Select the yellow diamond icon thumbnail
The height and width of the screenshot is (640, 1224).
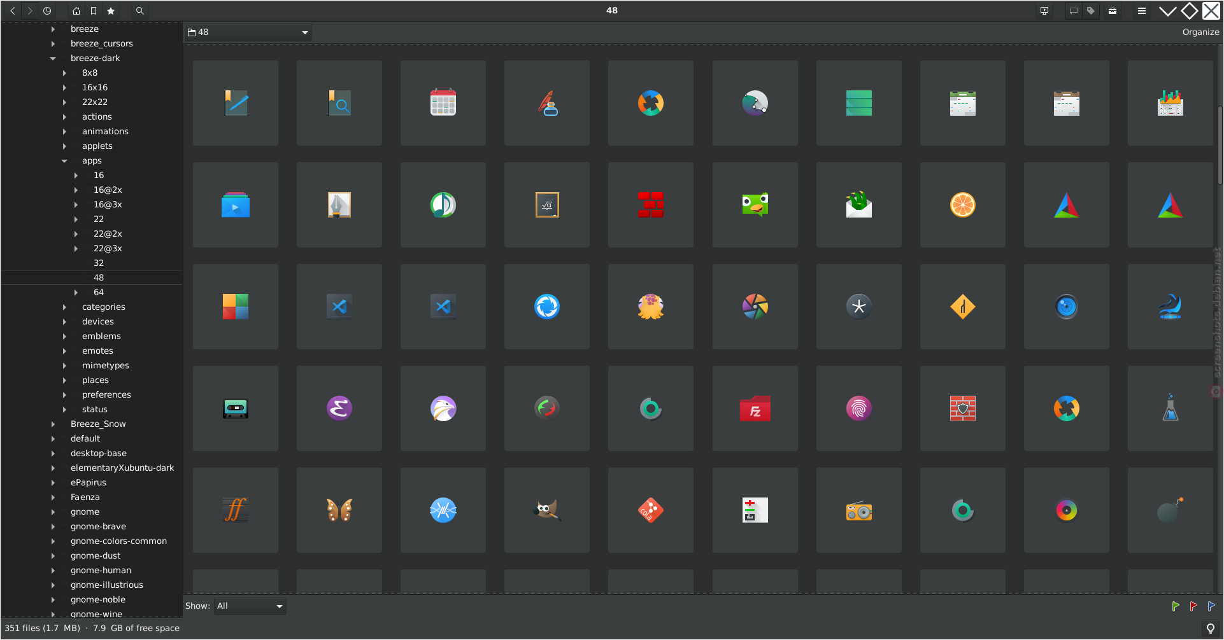(963, 307)
